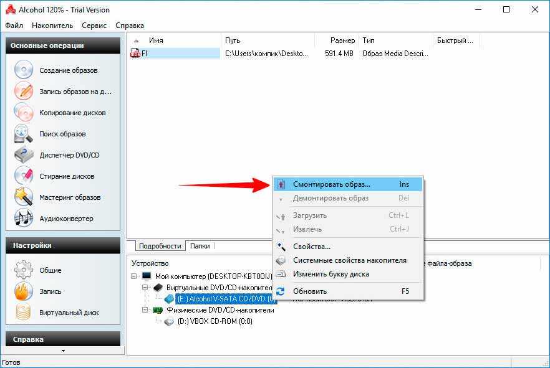This screenshot has height=368, width=550.
Task: Collapse Физические DVD/CD-накопители tree node
Action: pyautogui.click(x=145, y=310)
